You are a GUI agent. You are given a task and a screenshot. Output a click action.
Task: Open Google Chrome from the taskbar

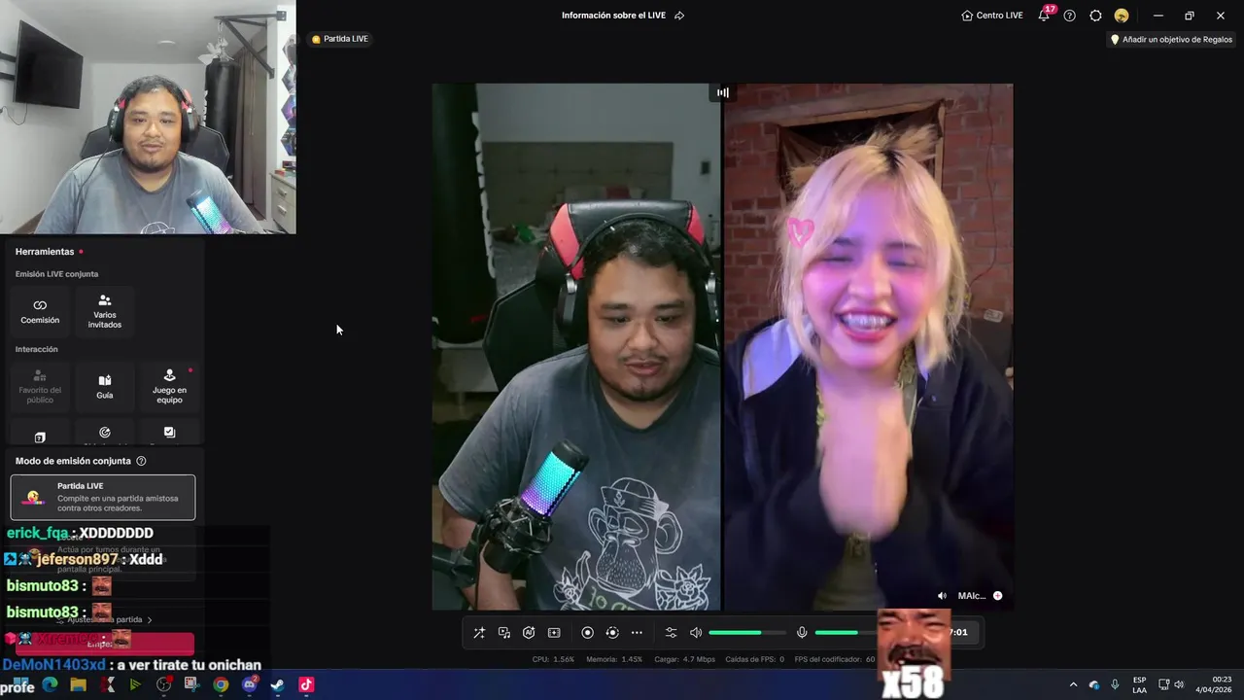(x=221, y=684)
